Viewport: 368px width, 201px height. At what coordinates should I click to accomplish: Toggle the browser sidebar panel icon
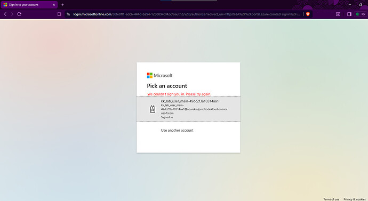coord(349,14)
